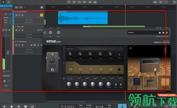Load preset with folder icon in Guitar Amp

(160, 33)
